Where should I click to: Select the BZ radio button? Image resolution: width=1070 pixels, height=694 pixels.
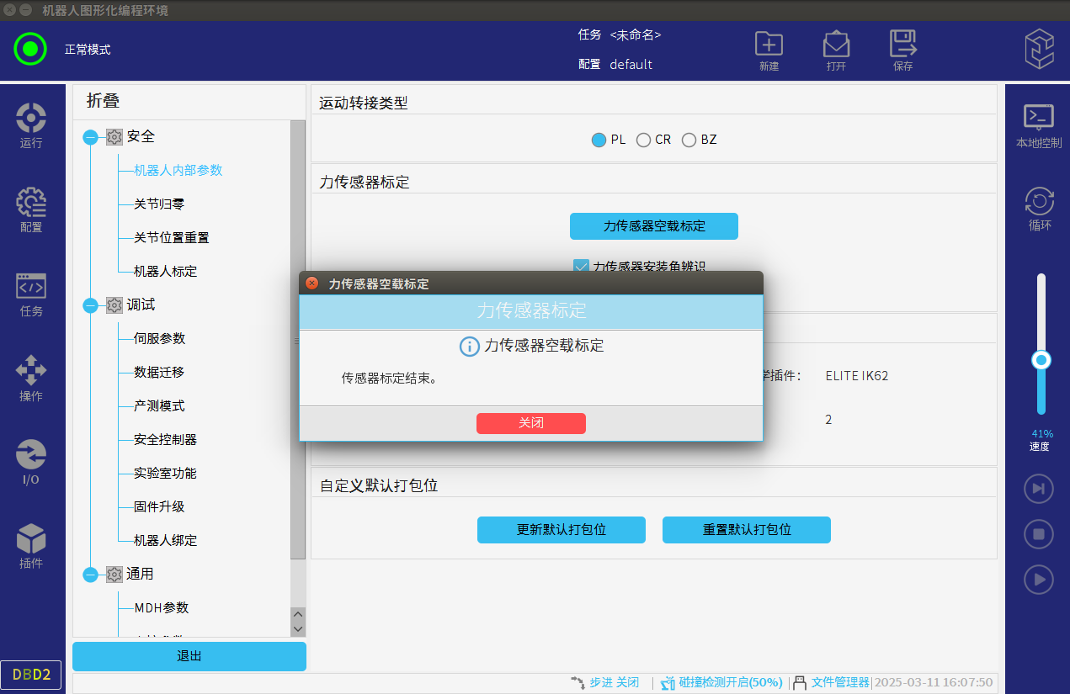point(689,140)
